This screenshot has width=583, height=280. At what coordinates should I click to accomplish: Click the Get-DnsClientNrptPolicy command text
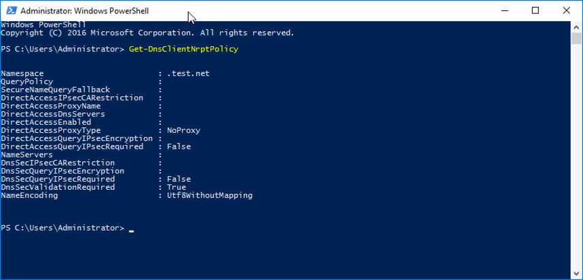coord(184,49)
